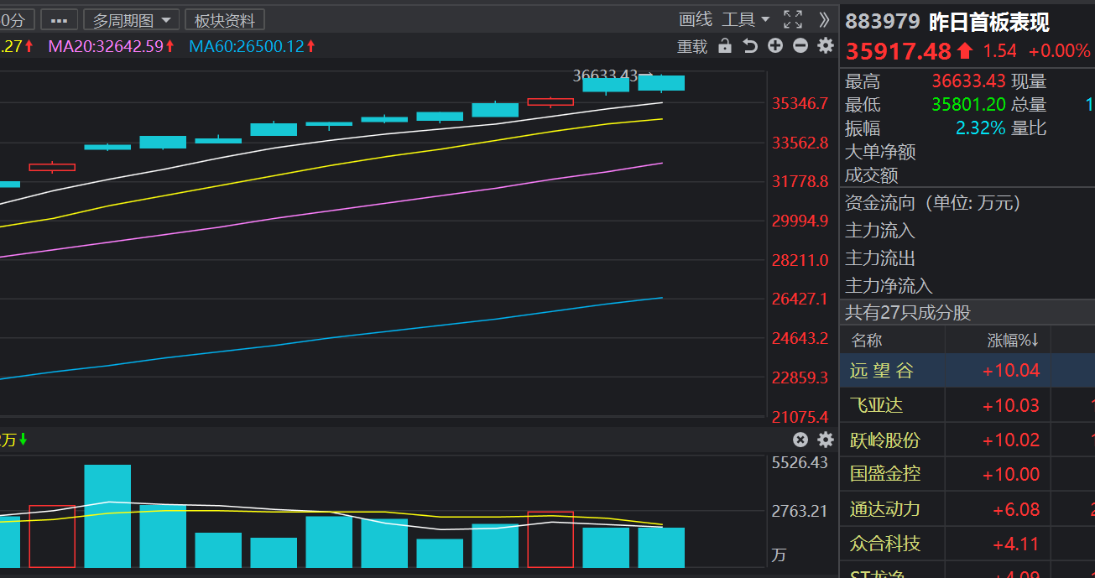Click the zoom-out minus icon
The width and height of the screenshot is (1095, 578).
coord(800,46)
